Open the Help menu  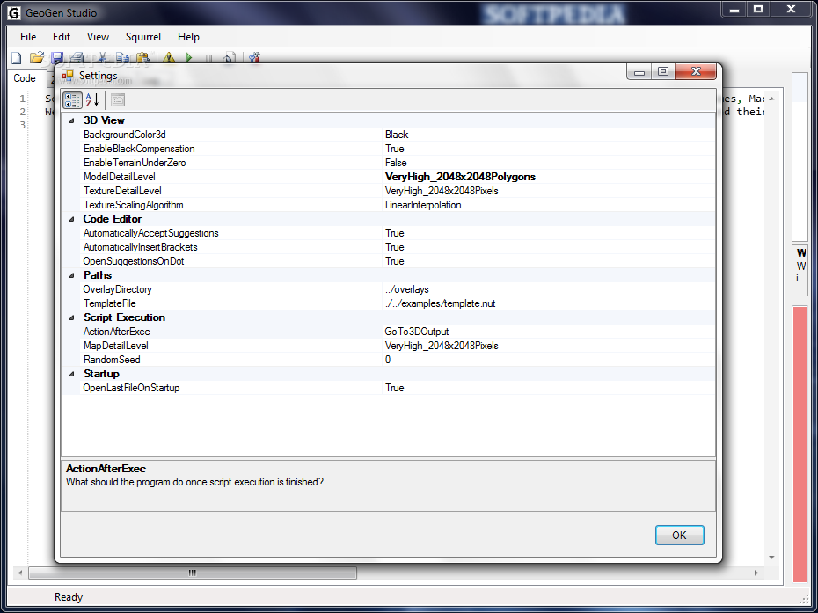[x=188, y=37]
